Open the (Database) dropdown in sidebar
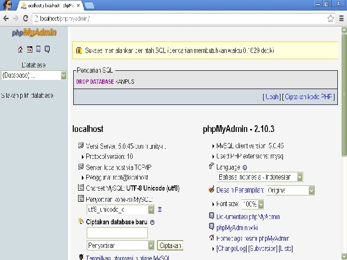Screen dimensions: 347x260 coord(34,76)
